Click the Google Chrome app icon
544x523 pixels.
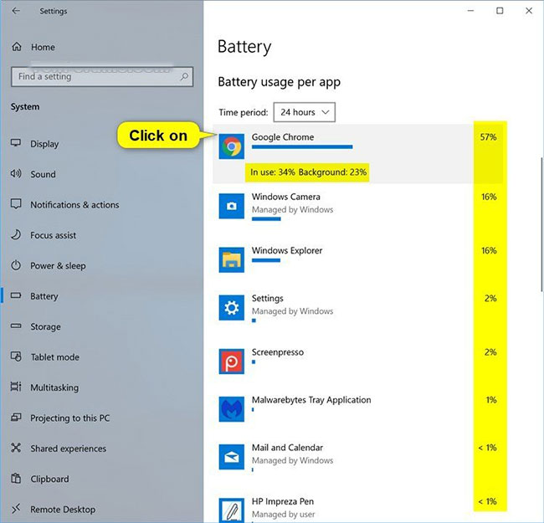pyautogui.click(x=231, y=146)
